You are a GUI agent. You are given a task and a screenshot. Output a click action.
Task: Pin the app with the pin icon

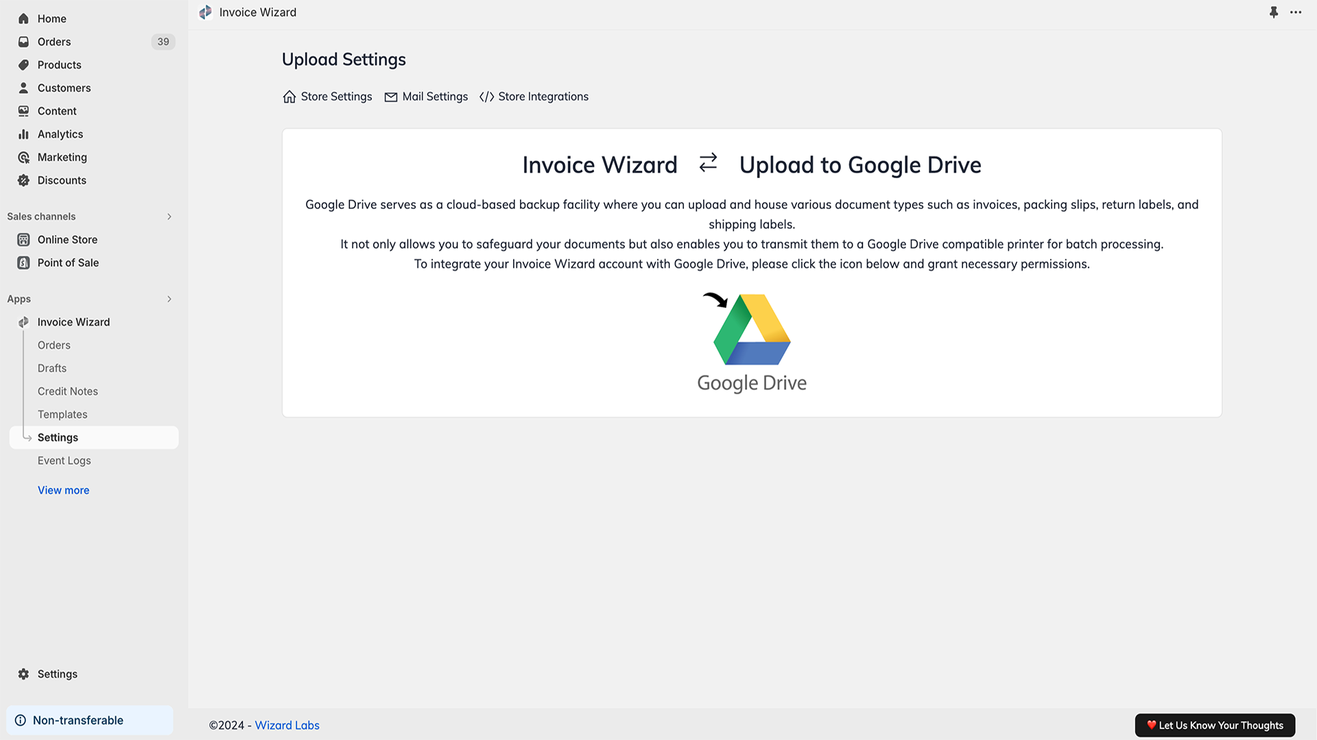[1274, 12]
